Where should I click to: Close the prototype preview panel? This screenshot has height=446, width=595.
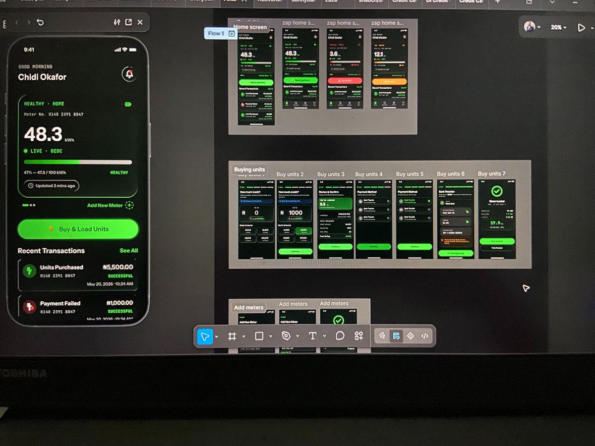coord(140,22)
